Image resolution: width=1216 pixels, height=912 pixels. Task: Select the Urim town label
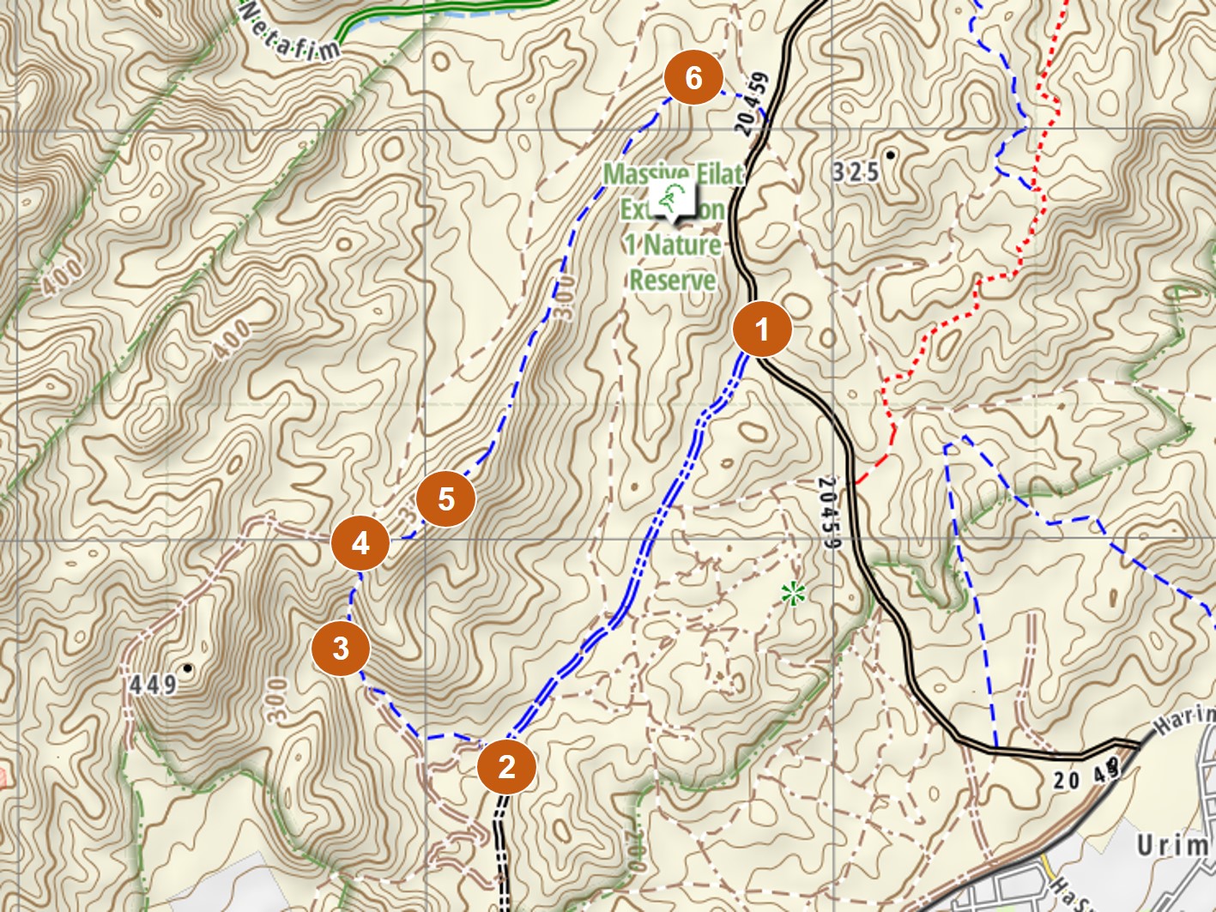[x=1173, y=845]
